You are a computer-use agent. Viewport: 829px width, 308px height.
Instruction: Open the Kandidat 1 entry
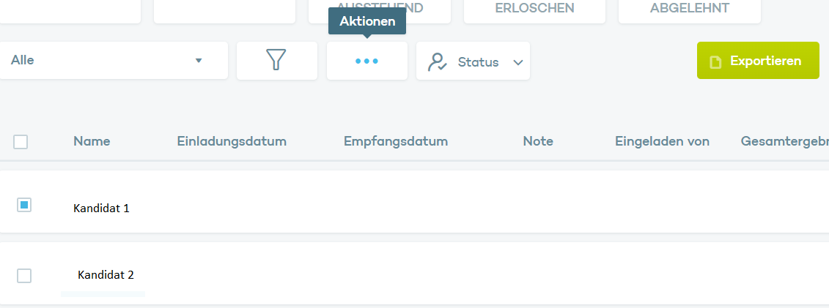pos(101,209)
